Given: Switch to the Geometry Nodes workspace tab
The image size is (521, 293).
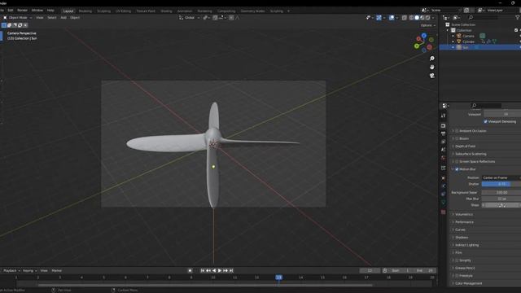Looking at the screenshot, I should click(x=253, y=11).
